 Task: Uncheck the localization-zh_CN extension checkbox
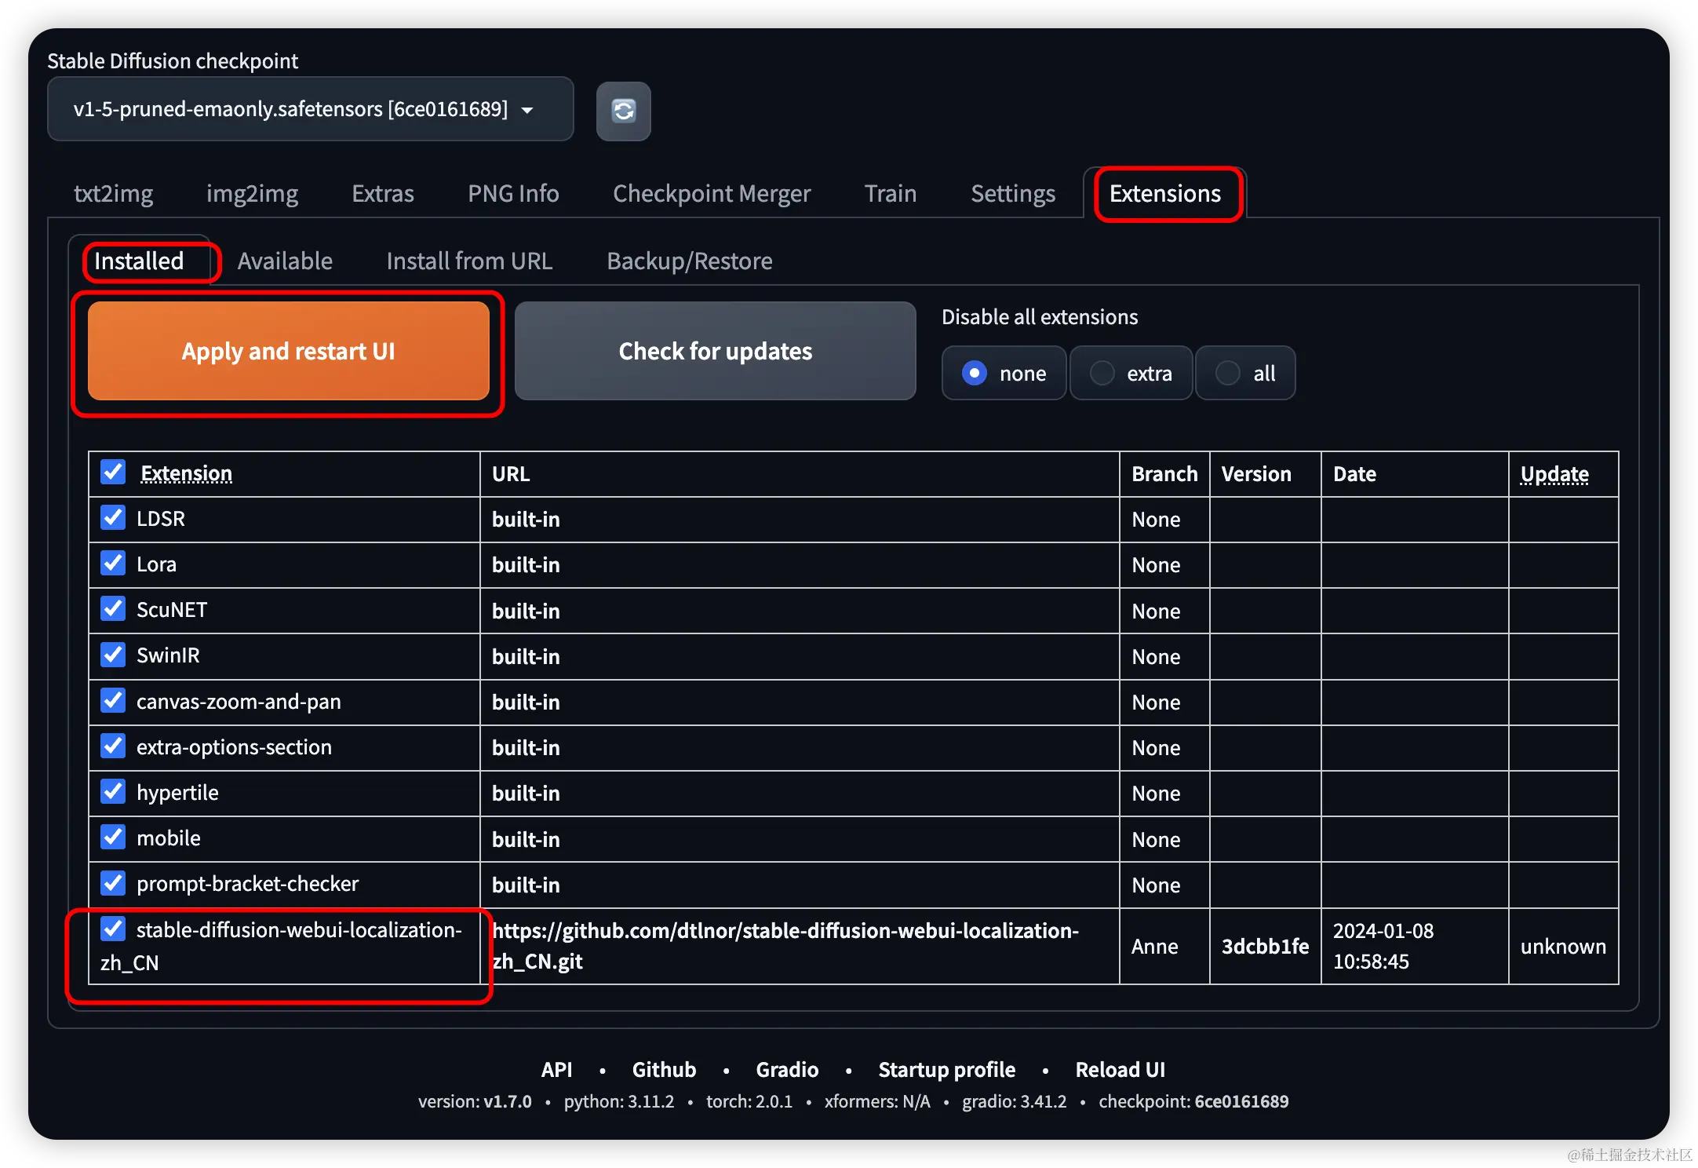(113, 929)
